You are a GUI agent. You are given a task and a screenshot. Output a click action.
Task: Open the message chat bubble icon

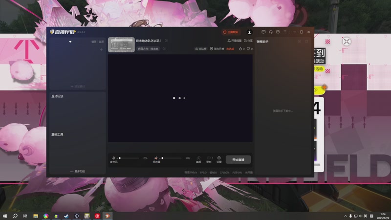point(263,32)
